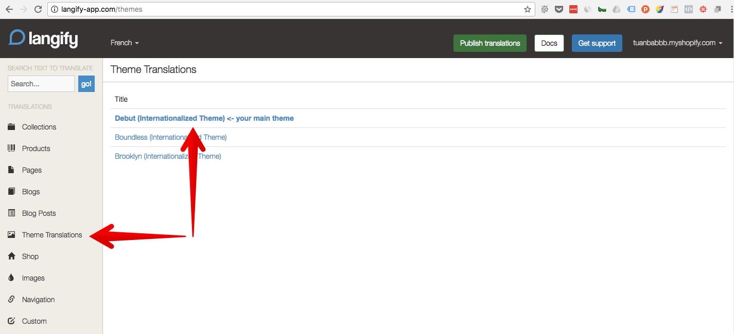Open the LastPass extension icon

click(573, 9)
